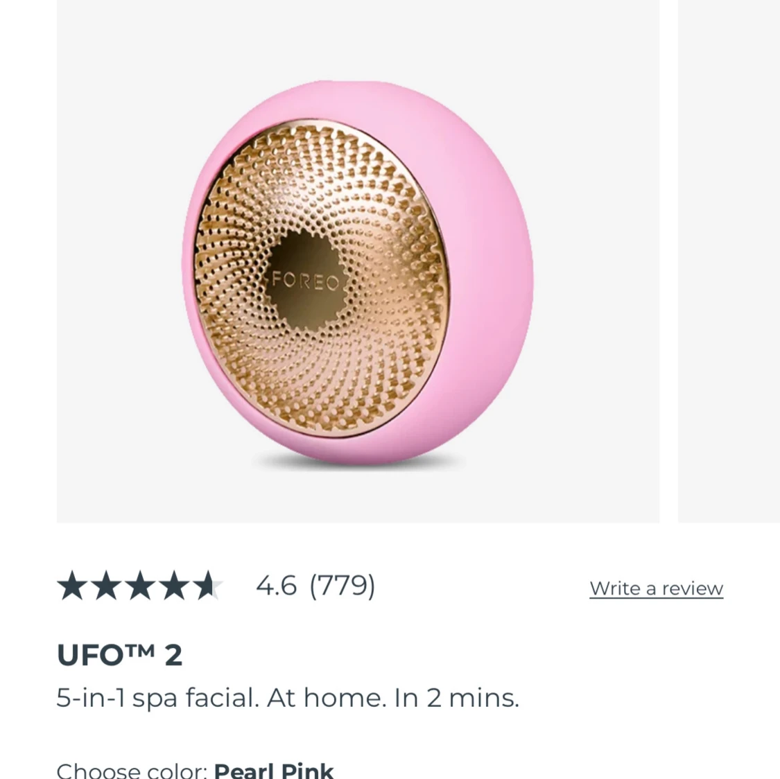Click the partially filled fifth star
This screenshot has height=779, width=780.
208,585
